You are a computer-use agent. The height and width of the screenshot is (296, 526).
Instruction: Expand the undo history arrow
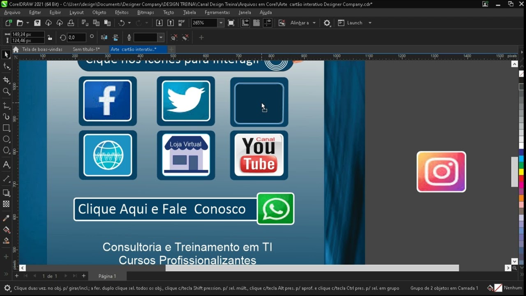[129, 23]
